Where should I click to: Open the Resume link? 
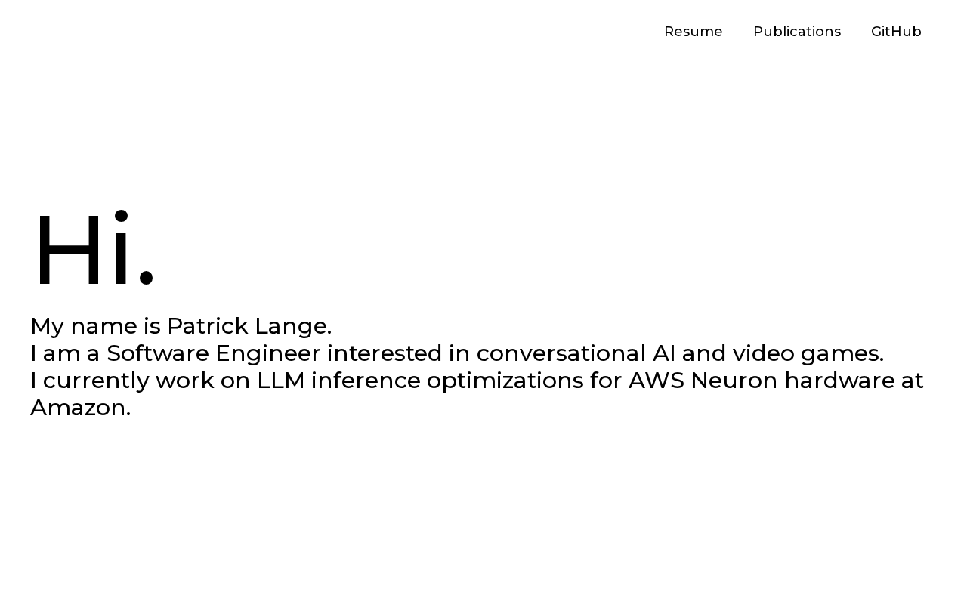(x=693, y=32)
